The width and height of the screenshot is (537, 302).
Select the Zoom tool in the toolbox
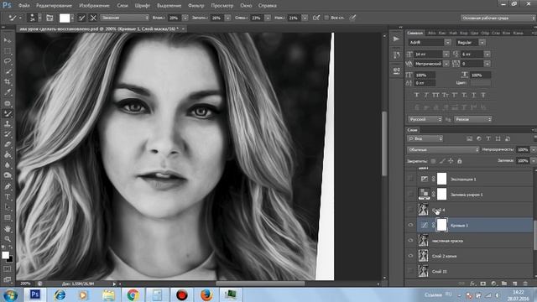pos(8,238)
